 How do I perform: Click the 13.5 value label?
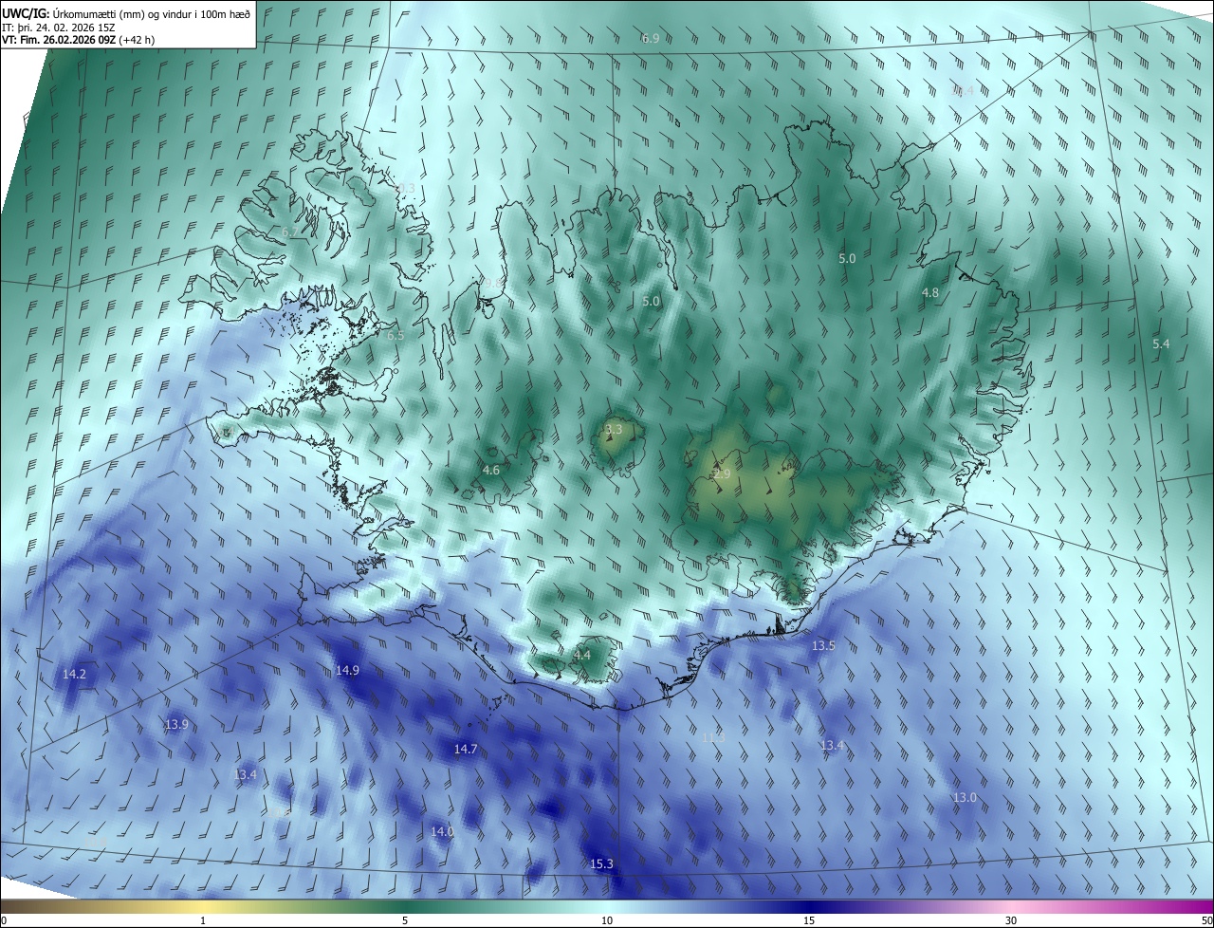coord(823,645)
